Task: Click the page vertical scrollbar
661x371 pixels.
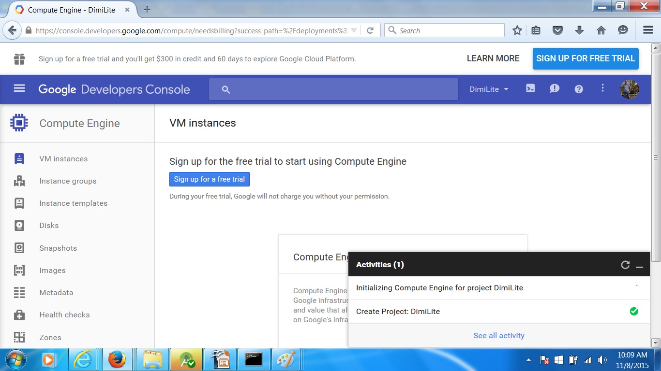Action: click(656, 157)
